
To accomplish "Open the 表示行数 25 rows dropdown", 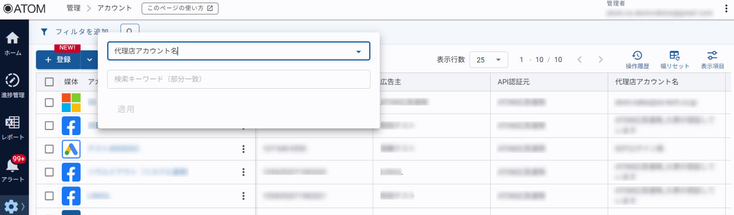I will coord(488,60).
